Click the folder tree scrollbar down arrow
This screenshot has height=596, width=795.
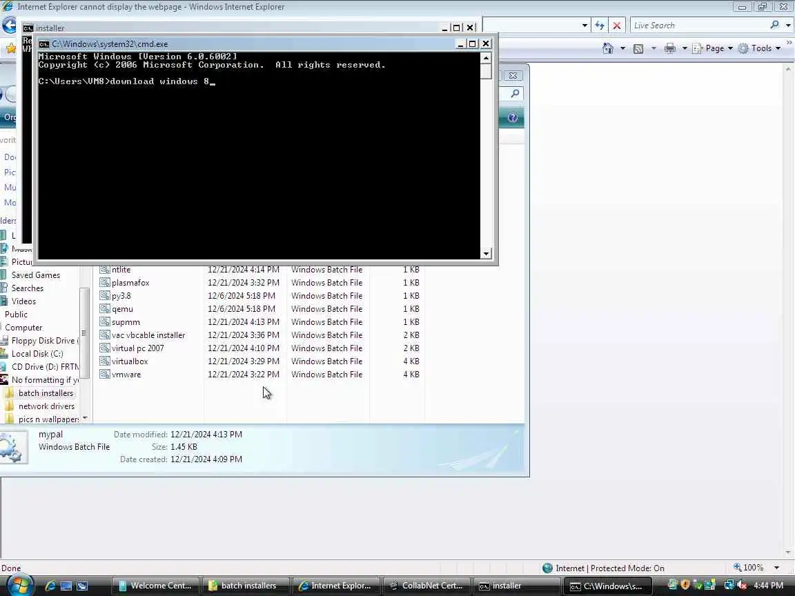tap(85, 418)
